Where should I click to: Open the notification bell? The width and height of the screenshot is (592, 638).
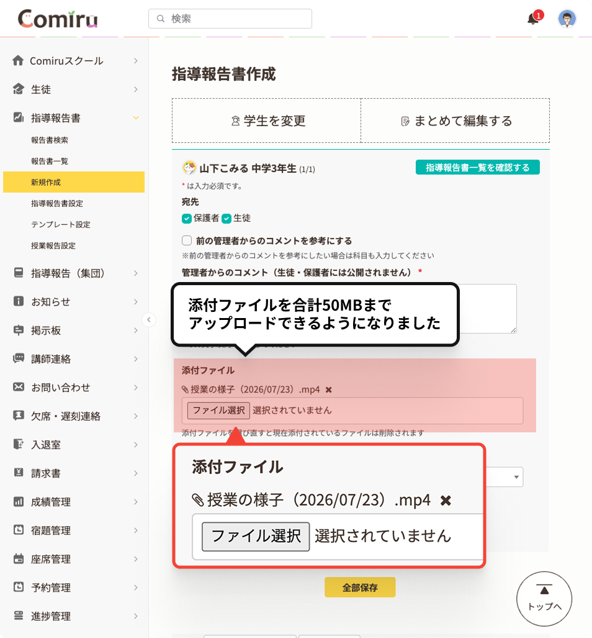[533, 19]
